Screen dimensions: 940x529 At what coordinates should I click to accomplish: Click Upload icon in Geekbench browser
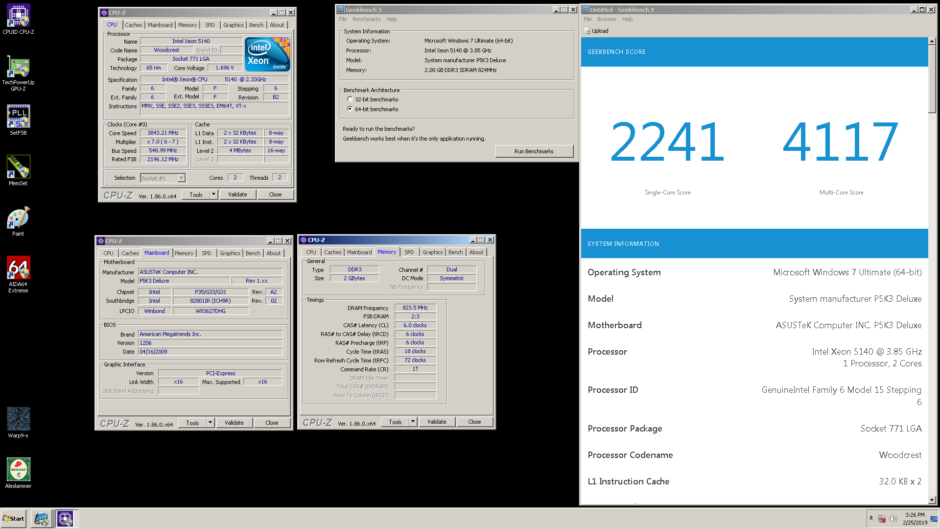click(x=587, y=31)
